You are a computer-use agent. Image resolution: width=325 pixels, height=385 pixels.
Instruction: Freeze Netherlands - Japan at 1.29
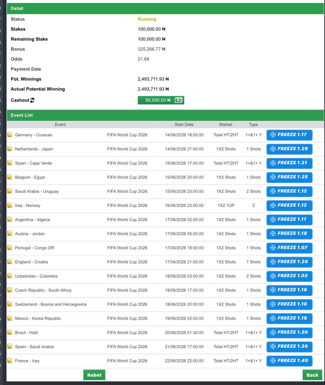pyautogui.click(x=289, y=149)
